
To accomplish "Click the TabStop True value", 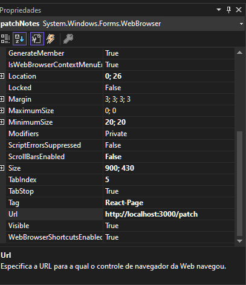I will (x=169, y=191).
